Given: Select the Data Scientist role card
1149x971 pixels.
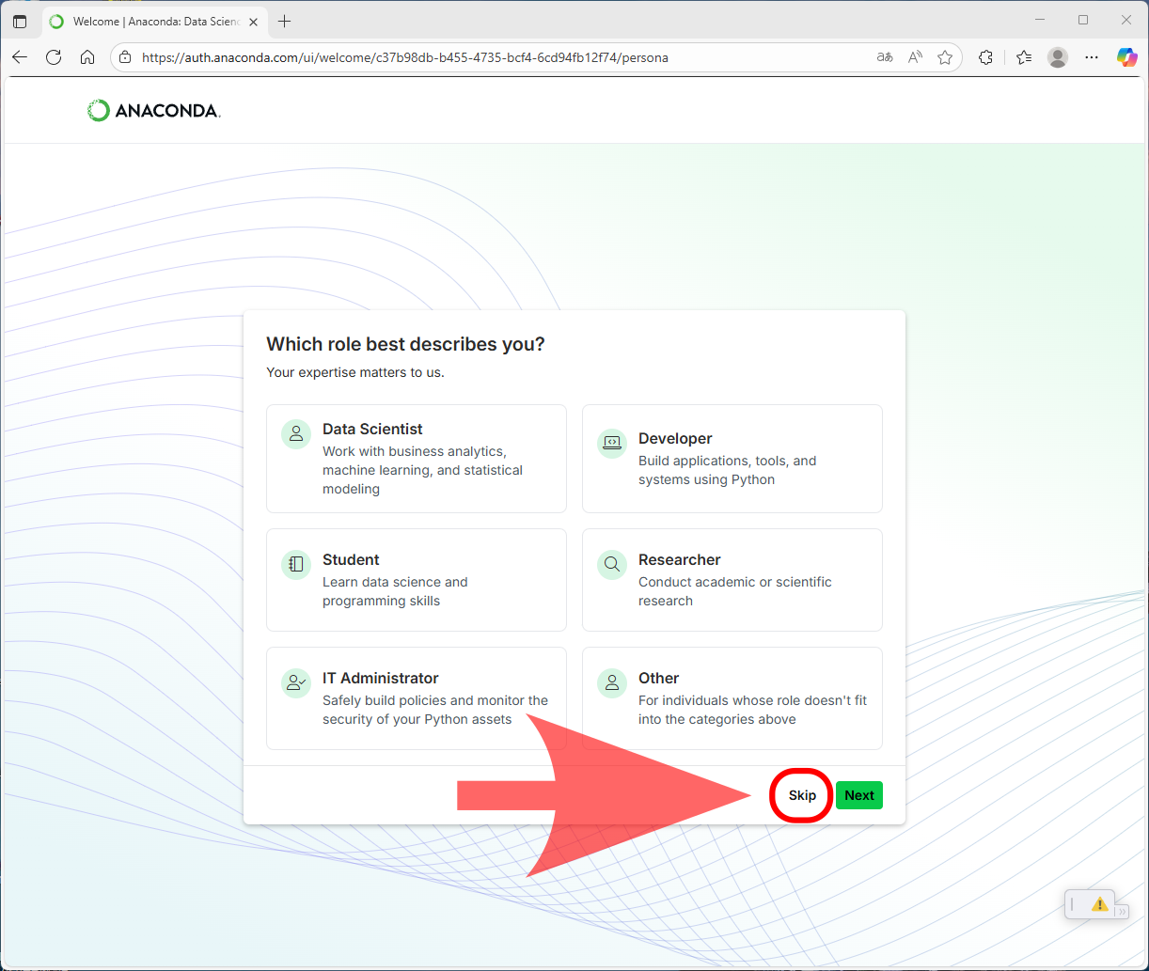Looking at the screenshot, I should click(416, 458).
